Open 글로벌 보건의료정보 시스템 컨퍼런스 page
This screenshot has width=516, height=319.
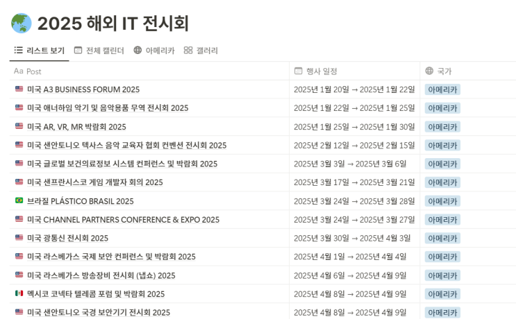(122, 164)
